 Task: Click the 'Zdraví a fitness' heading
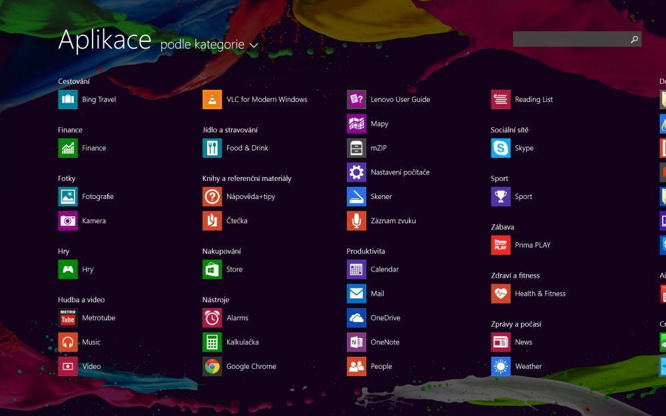click(515, 275)
